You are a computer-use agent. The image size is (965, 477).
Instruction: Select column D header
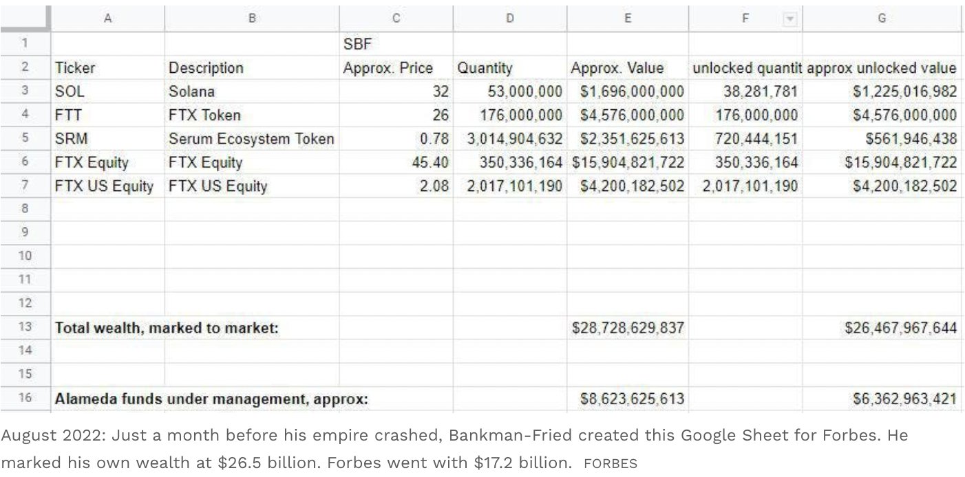[x=509, y=19]
